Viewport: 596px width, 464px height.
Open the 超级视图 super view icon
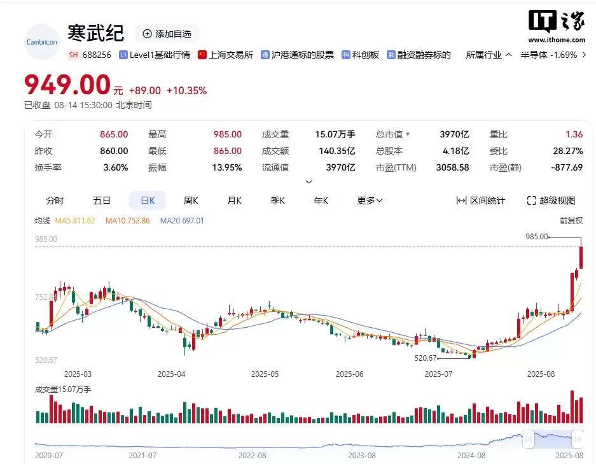tap(532, 200)
